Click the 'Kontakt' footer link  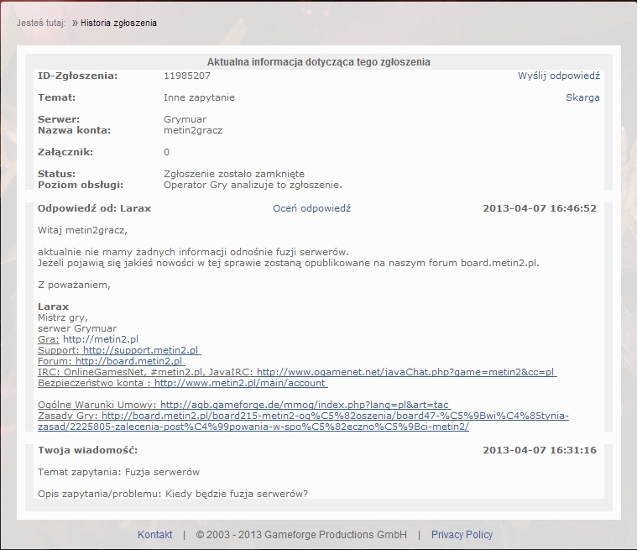point(154,535)
